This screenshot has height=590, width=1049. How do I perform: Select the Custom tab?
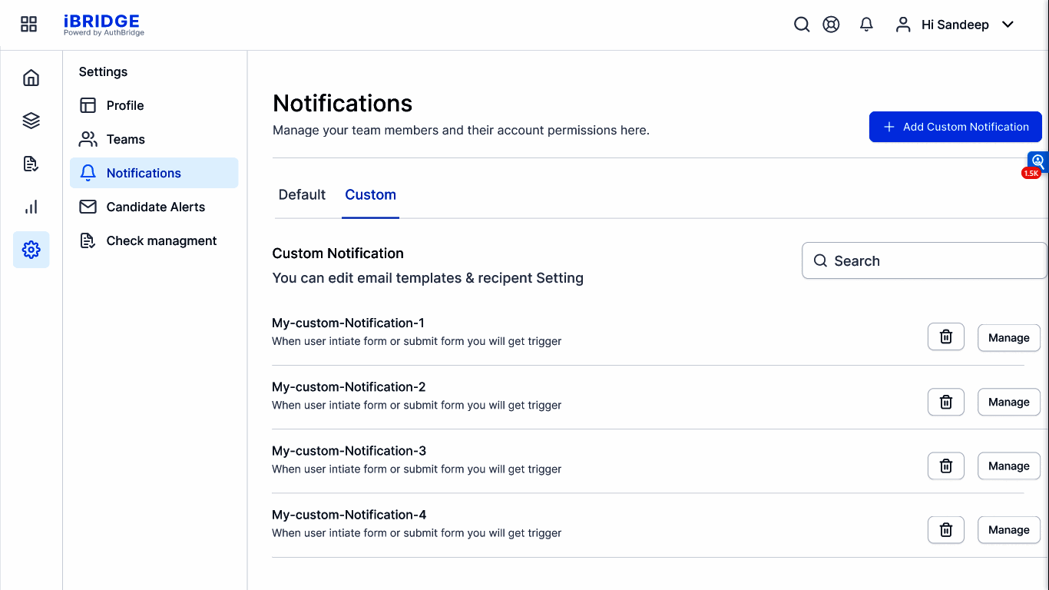(370, 195)
